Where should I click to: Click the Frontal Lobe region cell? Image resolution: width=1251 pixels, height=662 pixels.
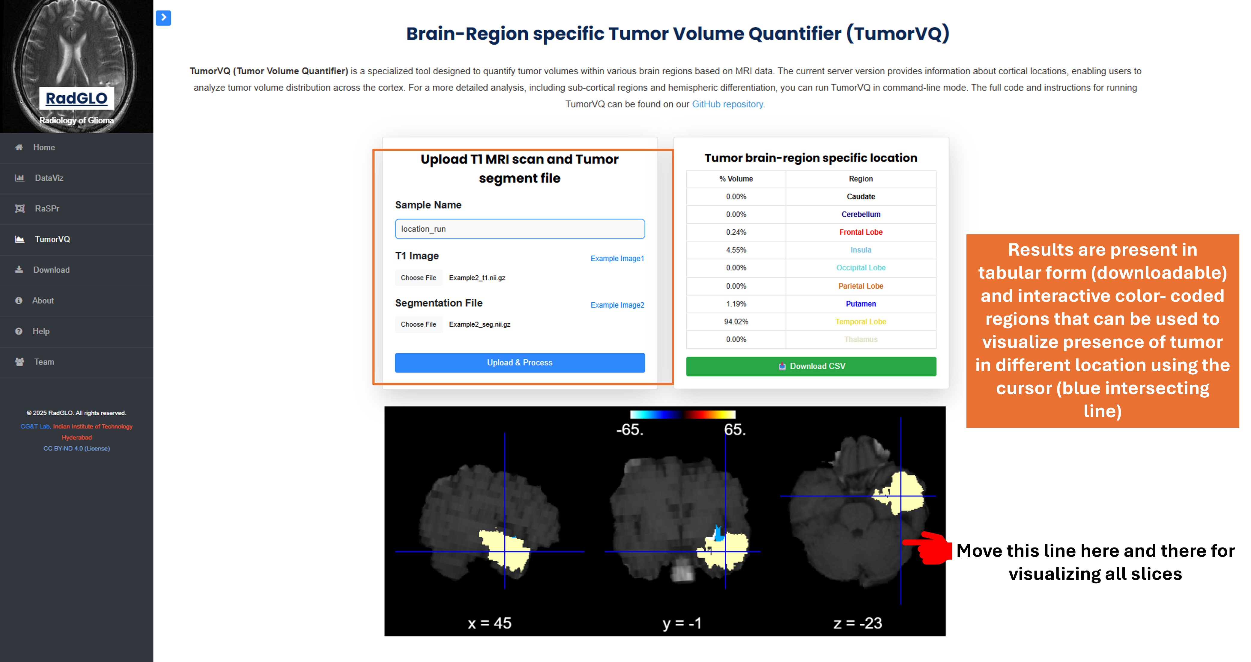click(x=861, y=232)
